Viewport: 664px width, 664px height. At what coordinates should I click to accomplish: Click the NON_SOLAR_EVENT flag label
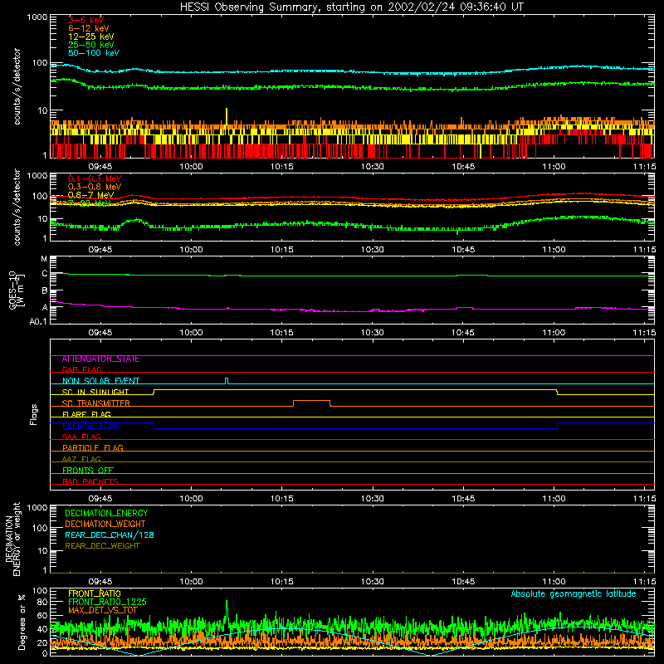(x=100, y=381)
